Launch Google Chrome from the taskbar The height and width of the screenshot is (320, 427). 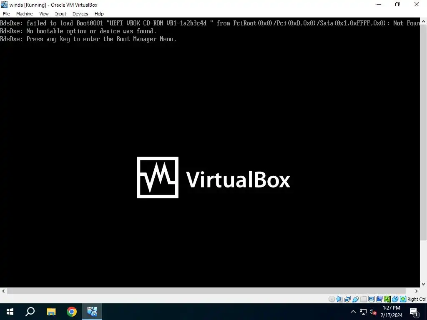(x=72, y=312)
